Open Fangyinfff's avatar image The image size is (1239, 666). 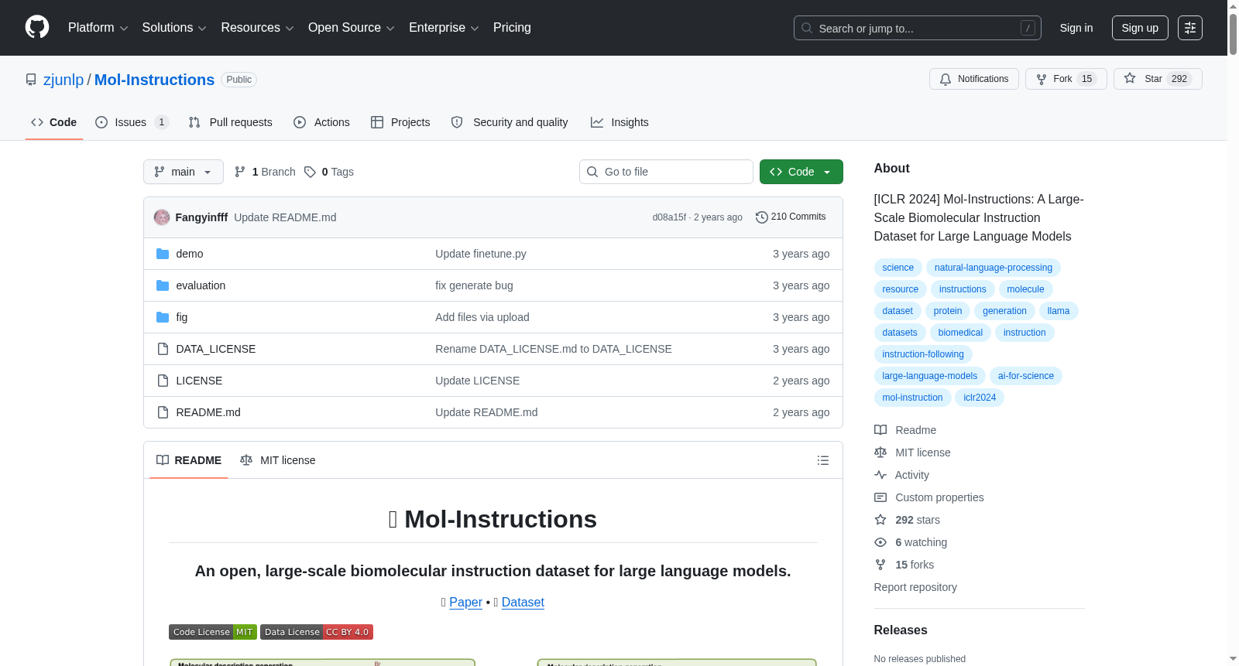[162, 217]
